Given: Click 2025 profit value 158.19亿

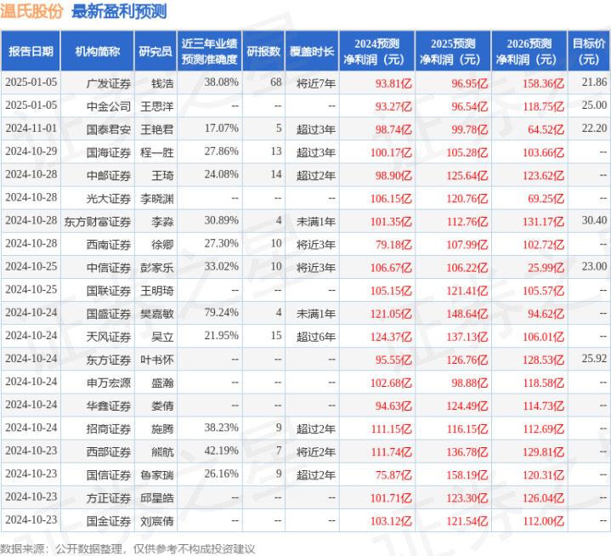Looking at the screenshot, I should [467, 474].
